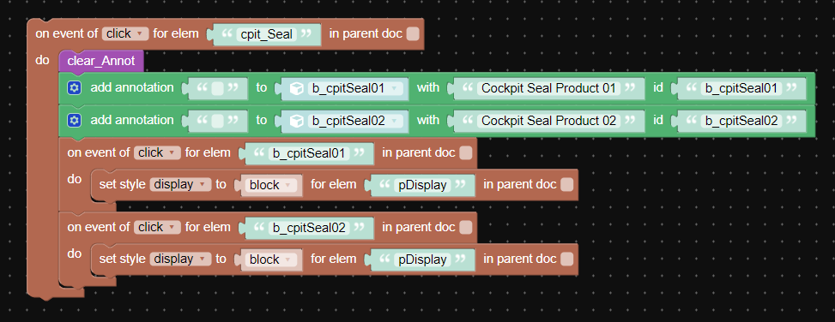
Task: Open block value dropdown in second set style block
Action: (270, 259)
